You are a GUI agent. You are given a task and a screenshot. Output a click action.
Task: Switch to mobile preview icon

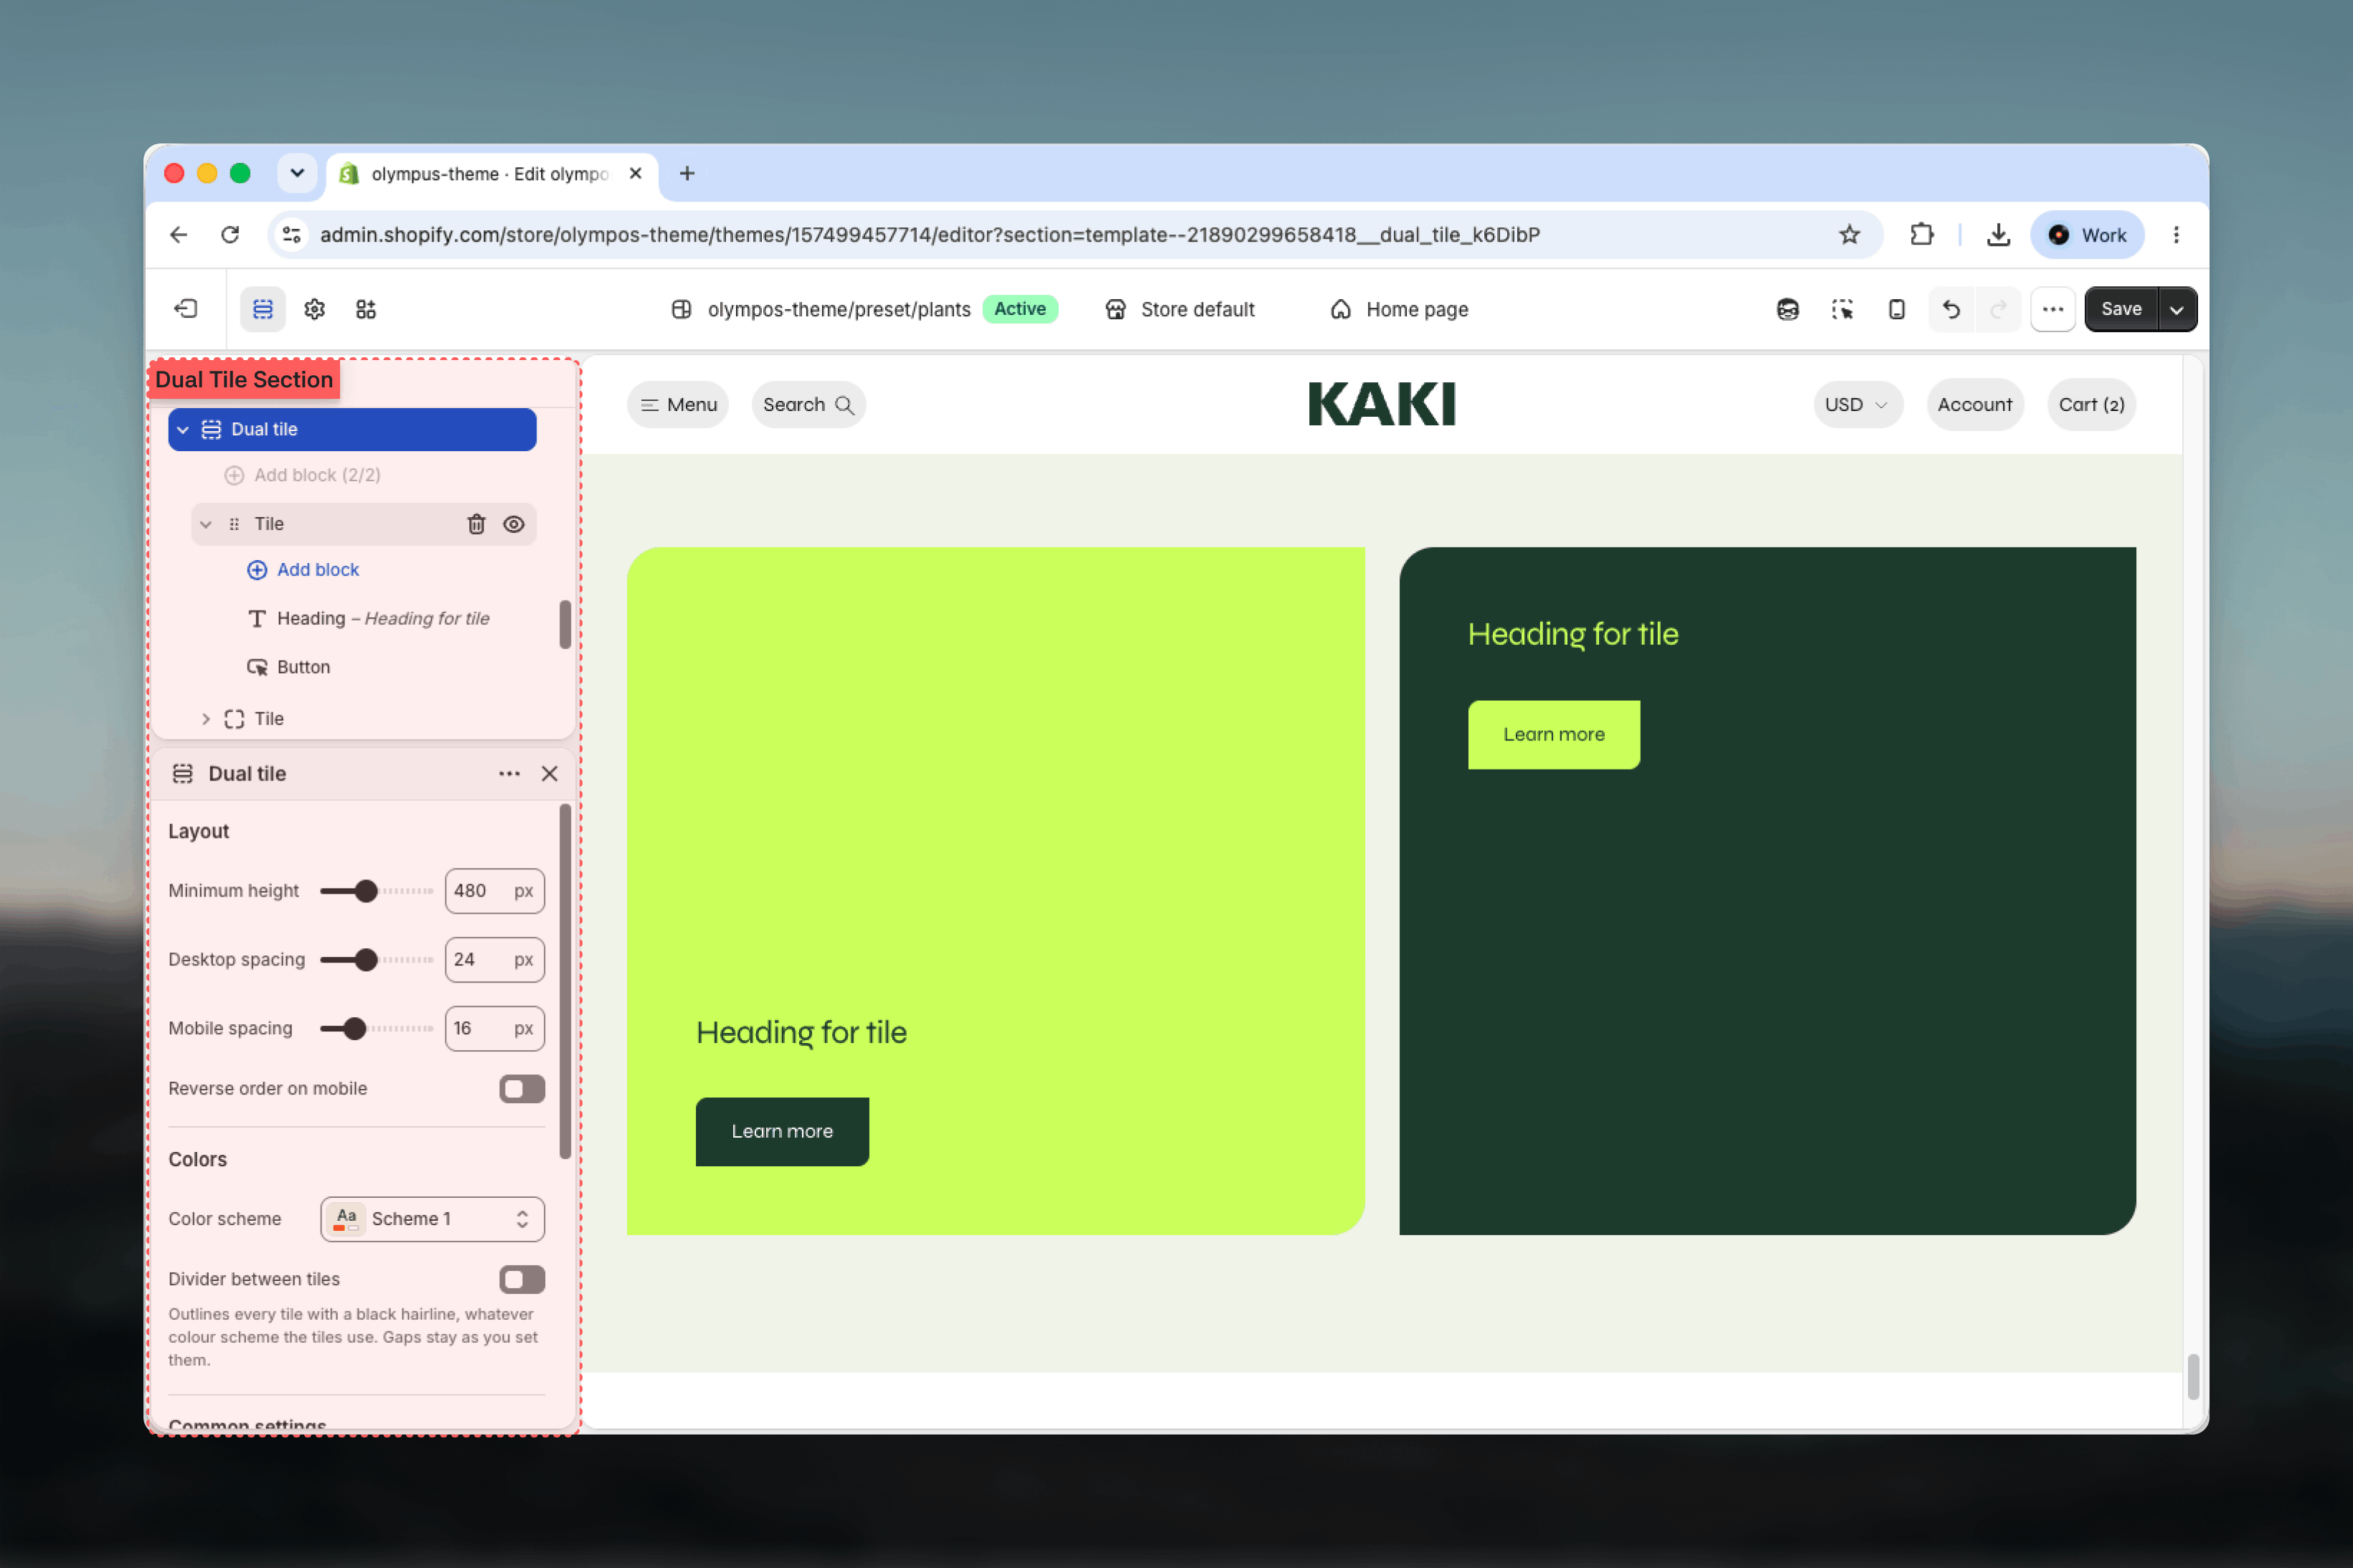(1896, 309)
